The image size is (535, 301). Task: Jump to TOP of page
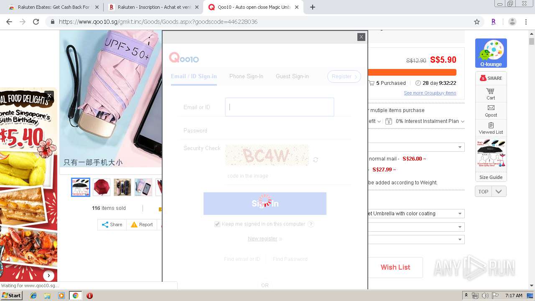[x=483, y=191]
